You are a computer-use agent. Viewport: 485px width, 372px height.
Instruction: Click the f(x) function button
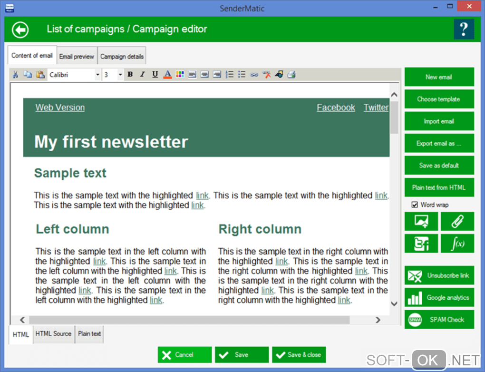click(457, 244)
